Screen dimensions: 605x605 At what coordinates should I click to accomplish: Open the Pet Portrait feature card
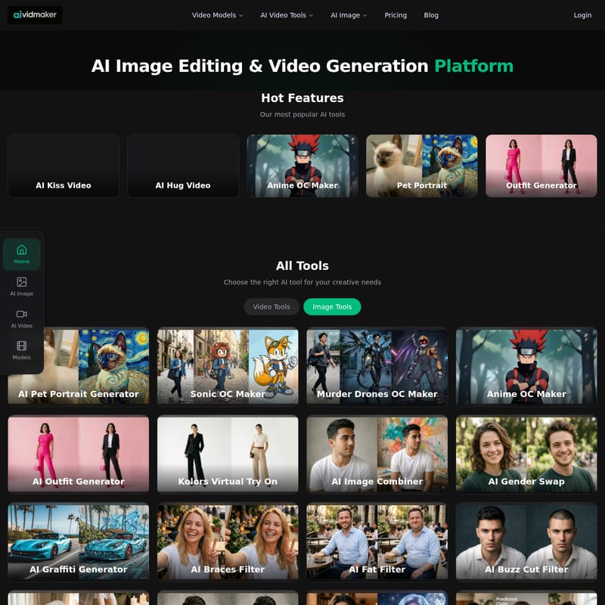[421, 165]
